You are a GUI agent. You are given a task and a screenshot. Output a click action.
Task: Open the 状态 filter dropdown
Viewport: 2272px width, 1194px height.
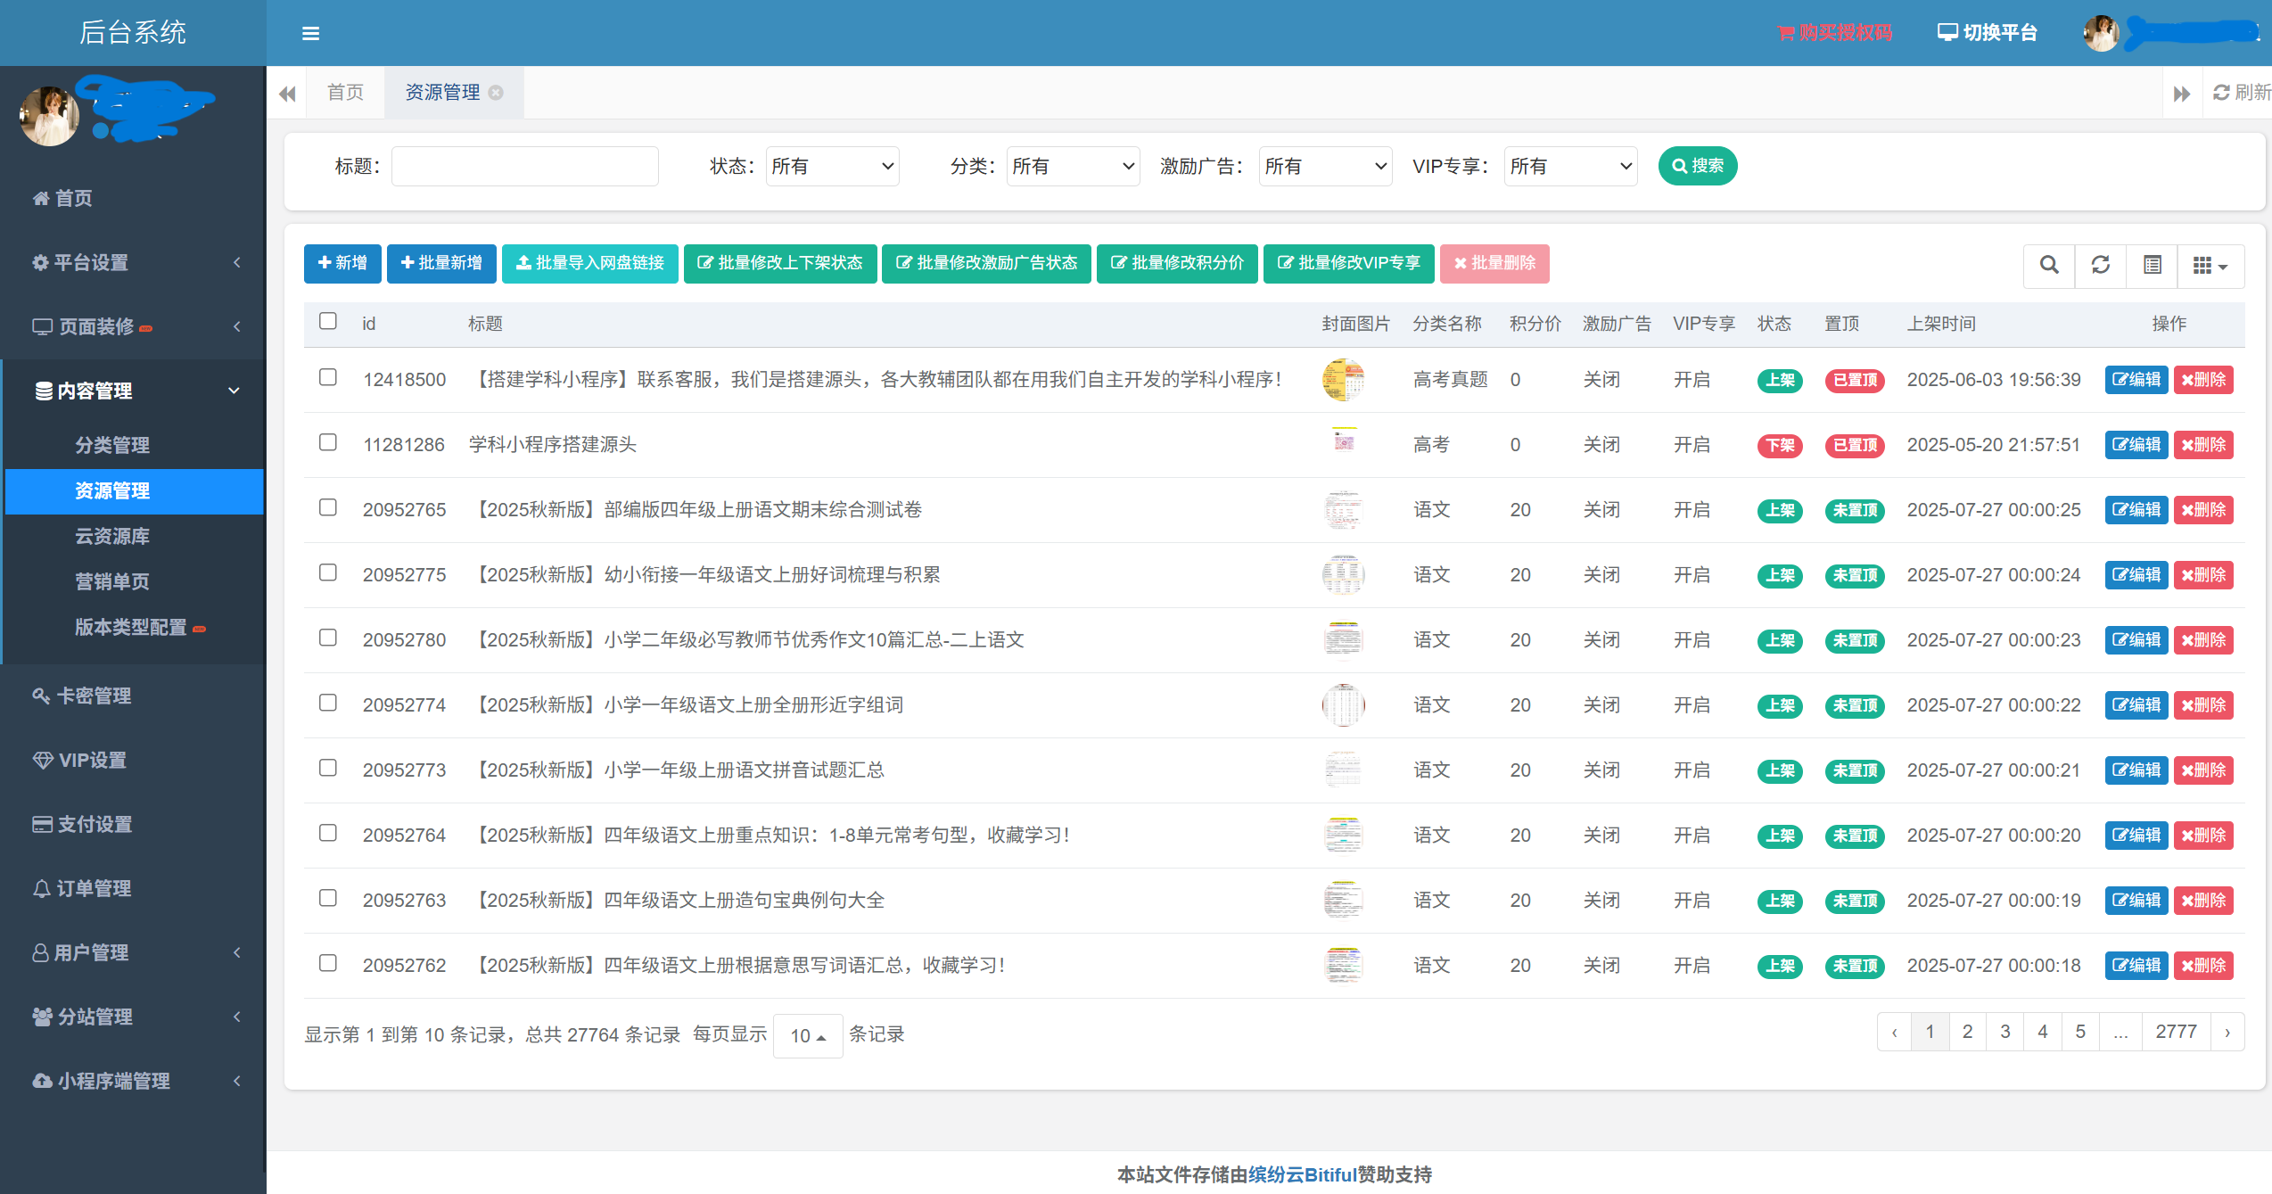[x=831, y=166]
